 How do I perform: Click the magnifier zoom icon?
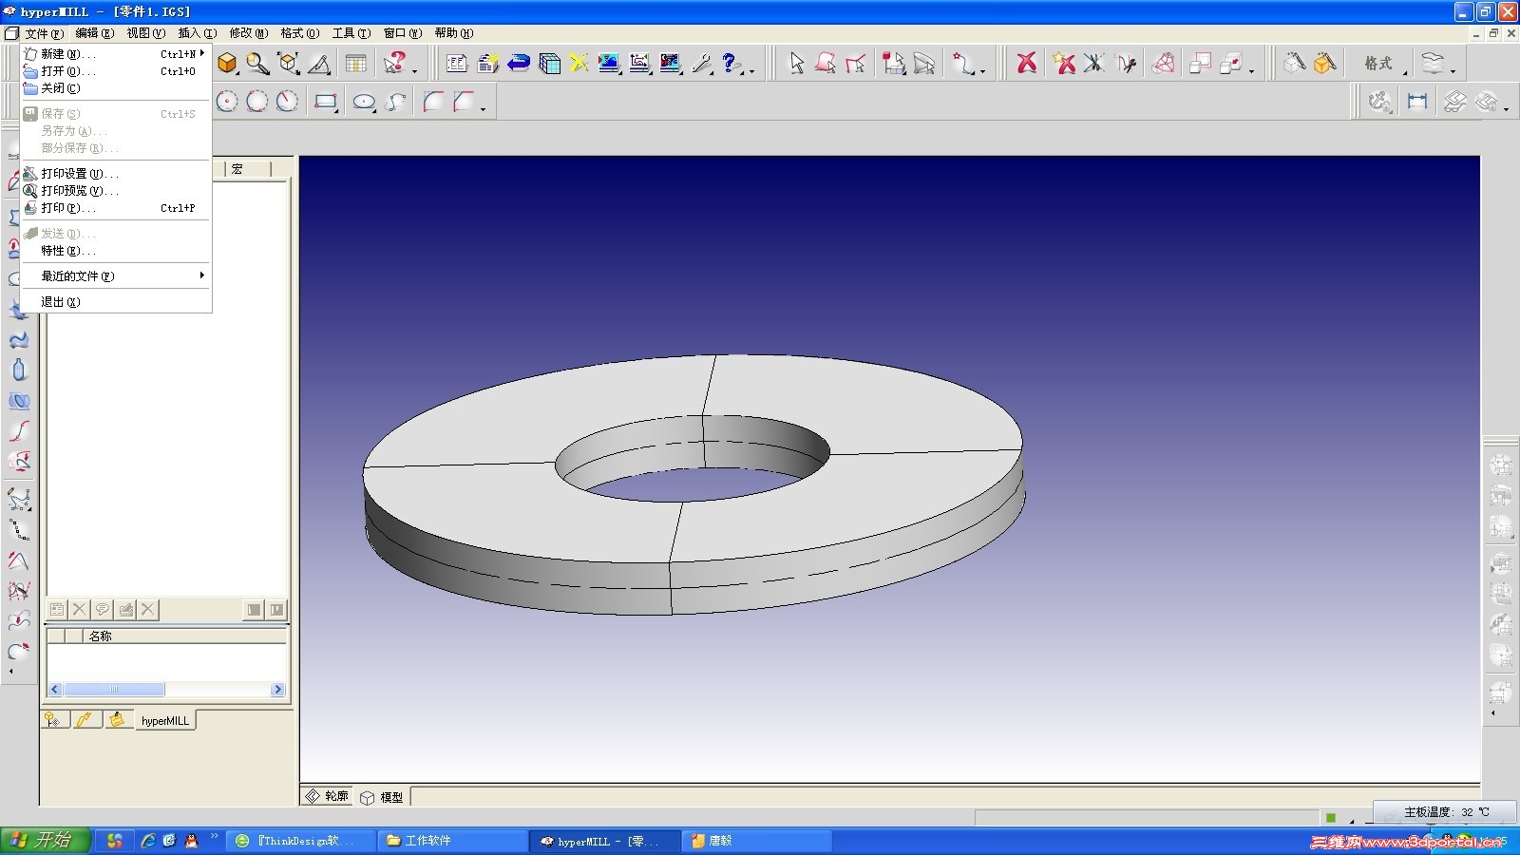pos(257,64)
